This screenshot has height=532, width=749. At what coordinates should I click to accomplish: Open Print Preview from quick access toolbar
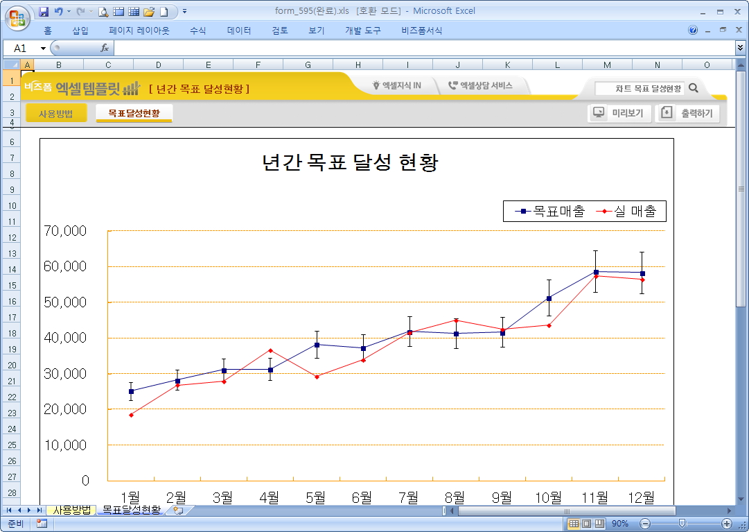coord(103,12)
